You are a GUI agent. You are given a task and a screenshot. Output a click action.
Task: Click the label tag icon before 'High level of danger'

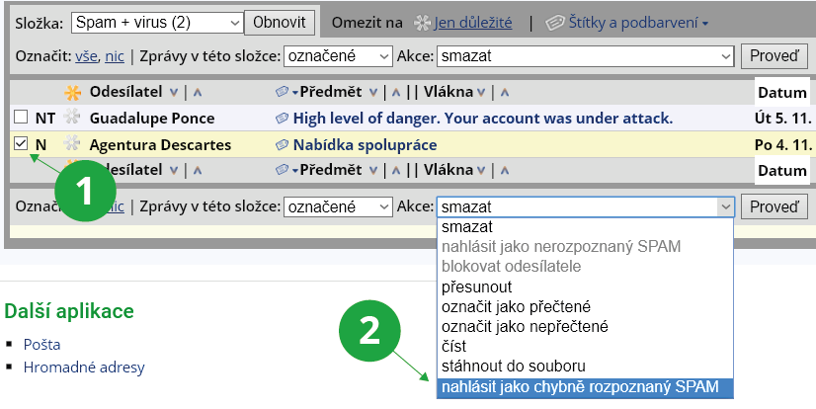(x=282, y=119)
